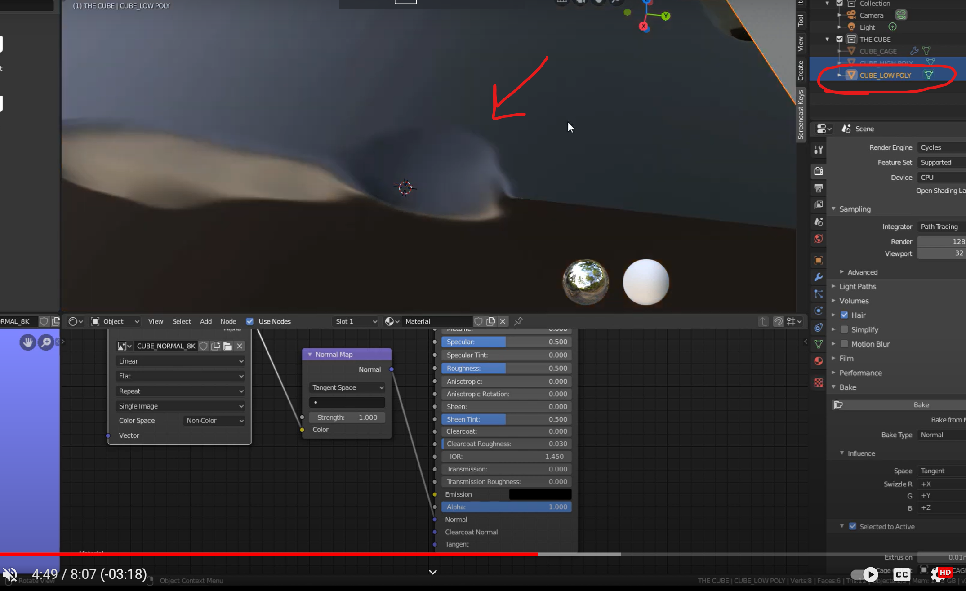Open the Single Image source dropdown
Viewport: 966px width, 591px height.
pos(180,406)
